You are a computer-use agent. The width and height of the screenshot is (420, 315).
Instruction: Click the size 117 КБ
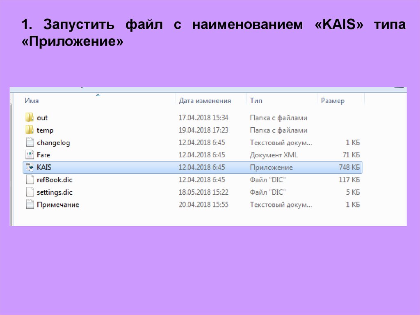[x=349, y=179]
